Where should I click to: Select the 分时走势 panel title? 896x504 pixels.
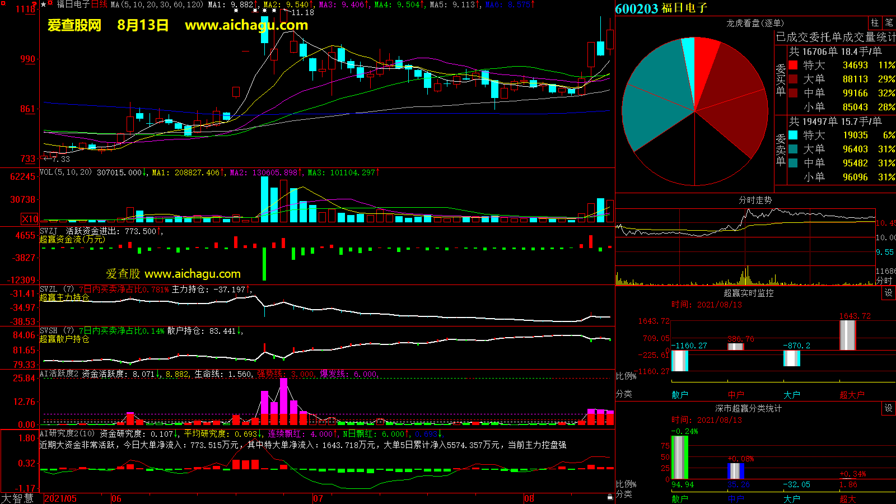755,200
